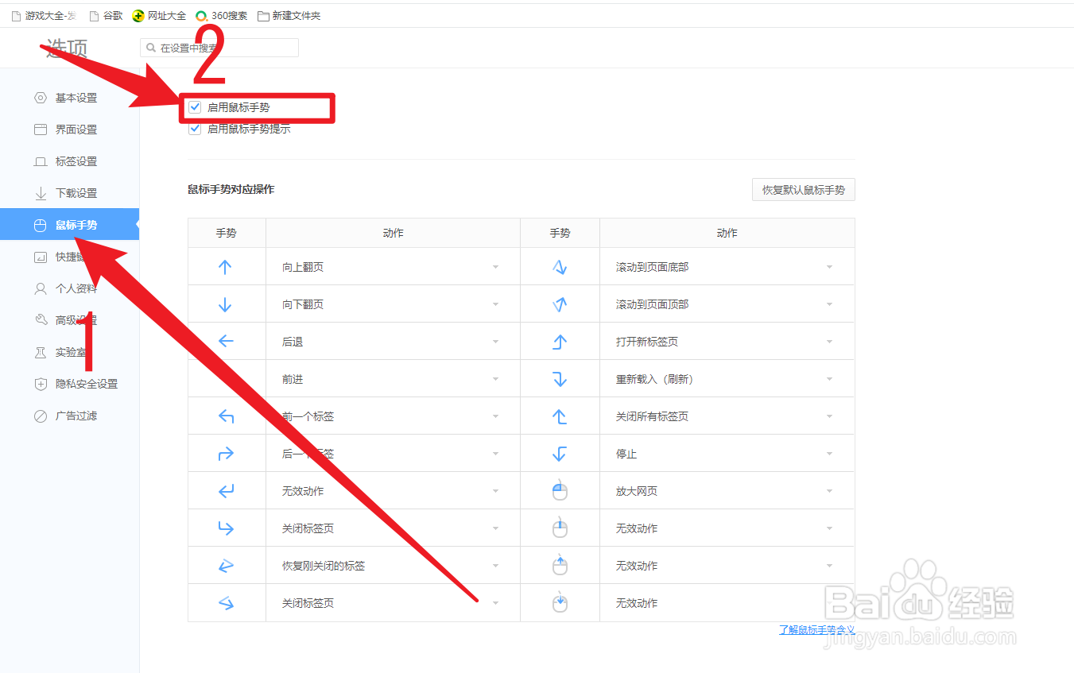Viewport: 1074px width, 673px height.
Task: Toggle the 启用鼠标手势 checkbox
Action: 195,107
